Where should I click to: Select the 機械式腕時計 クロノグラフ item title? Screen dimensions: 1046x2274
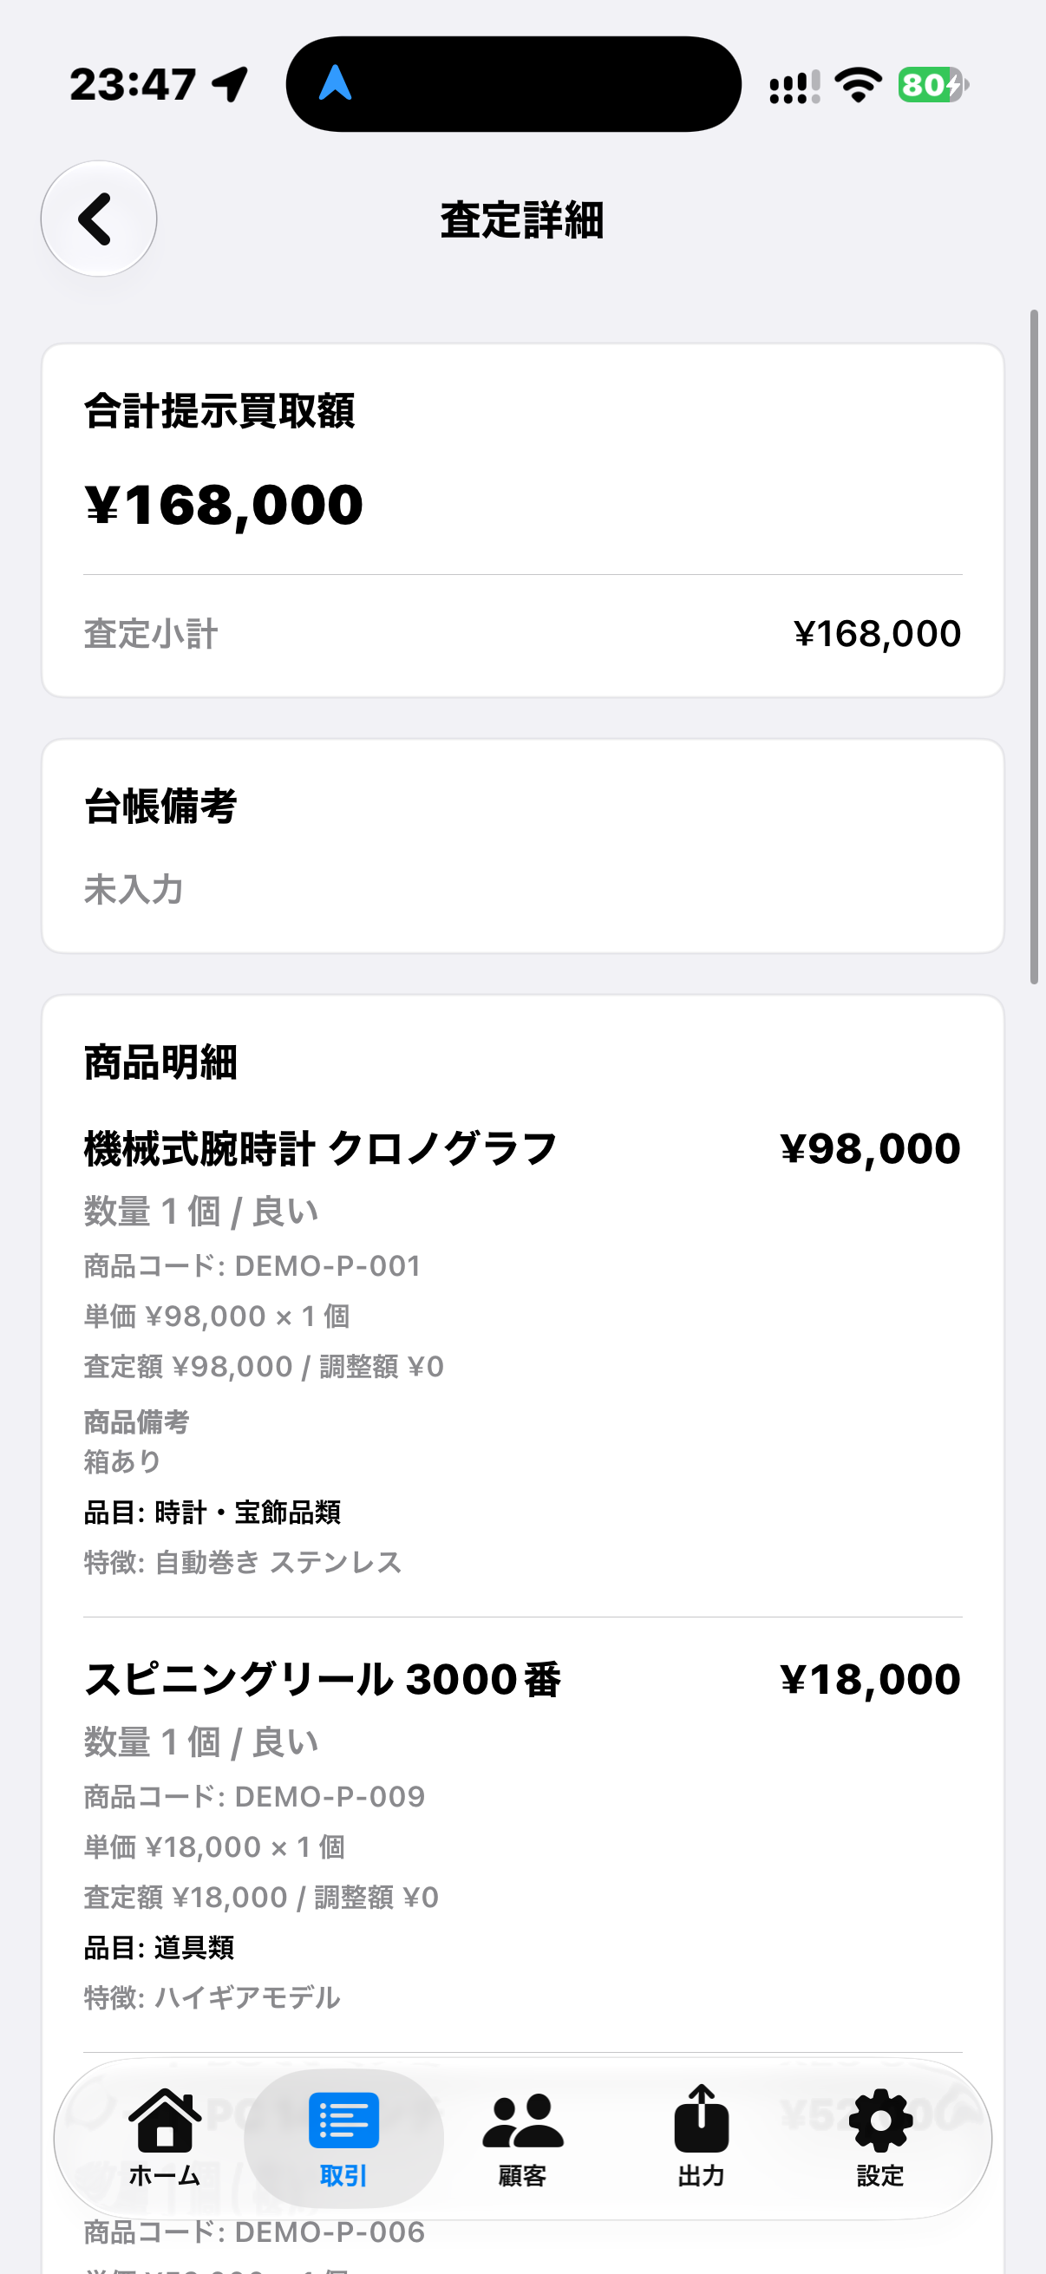click(x=320, y=1148)
